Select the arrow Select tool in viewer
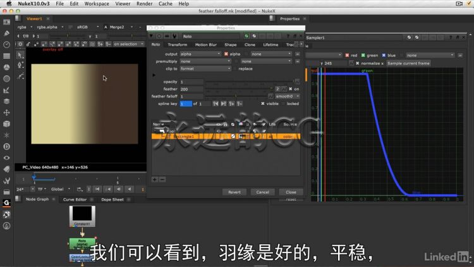474x267 pixels. click(x=20, y=56)
